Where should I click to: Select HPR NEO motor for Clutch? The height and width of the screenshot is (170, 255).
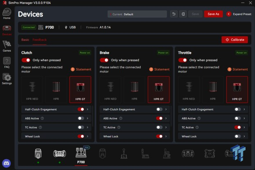pyautogui.click(x=32, y=90)
